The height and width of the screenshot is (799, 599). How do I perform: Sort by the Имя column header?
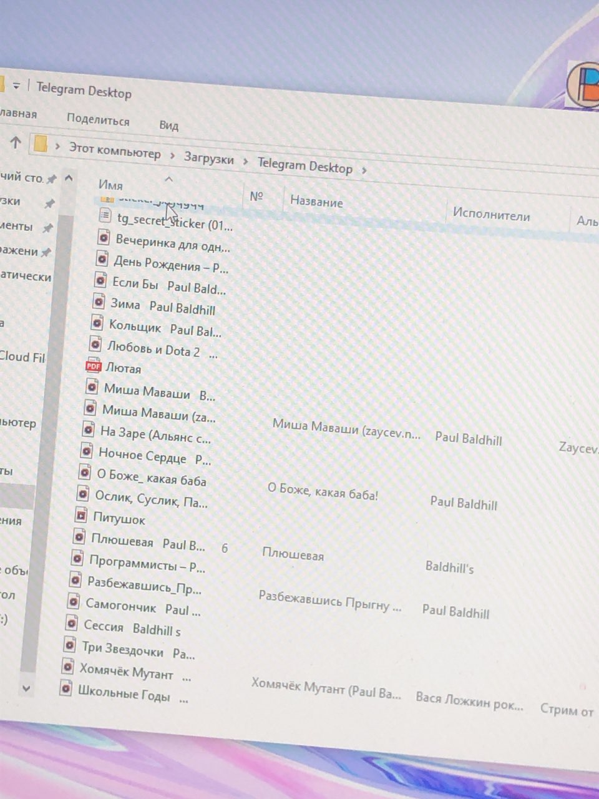[x=110, y=185]
